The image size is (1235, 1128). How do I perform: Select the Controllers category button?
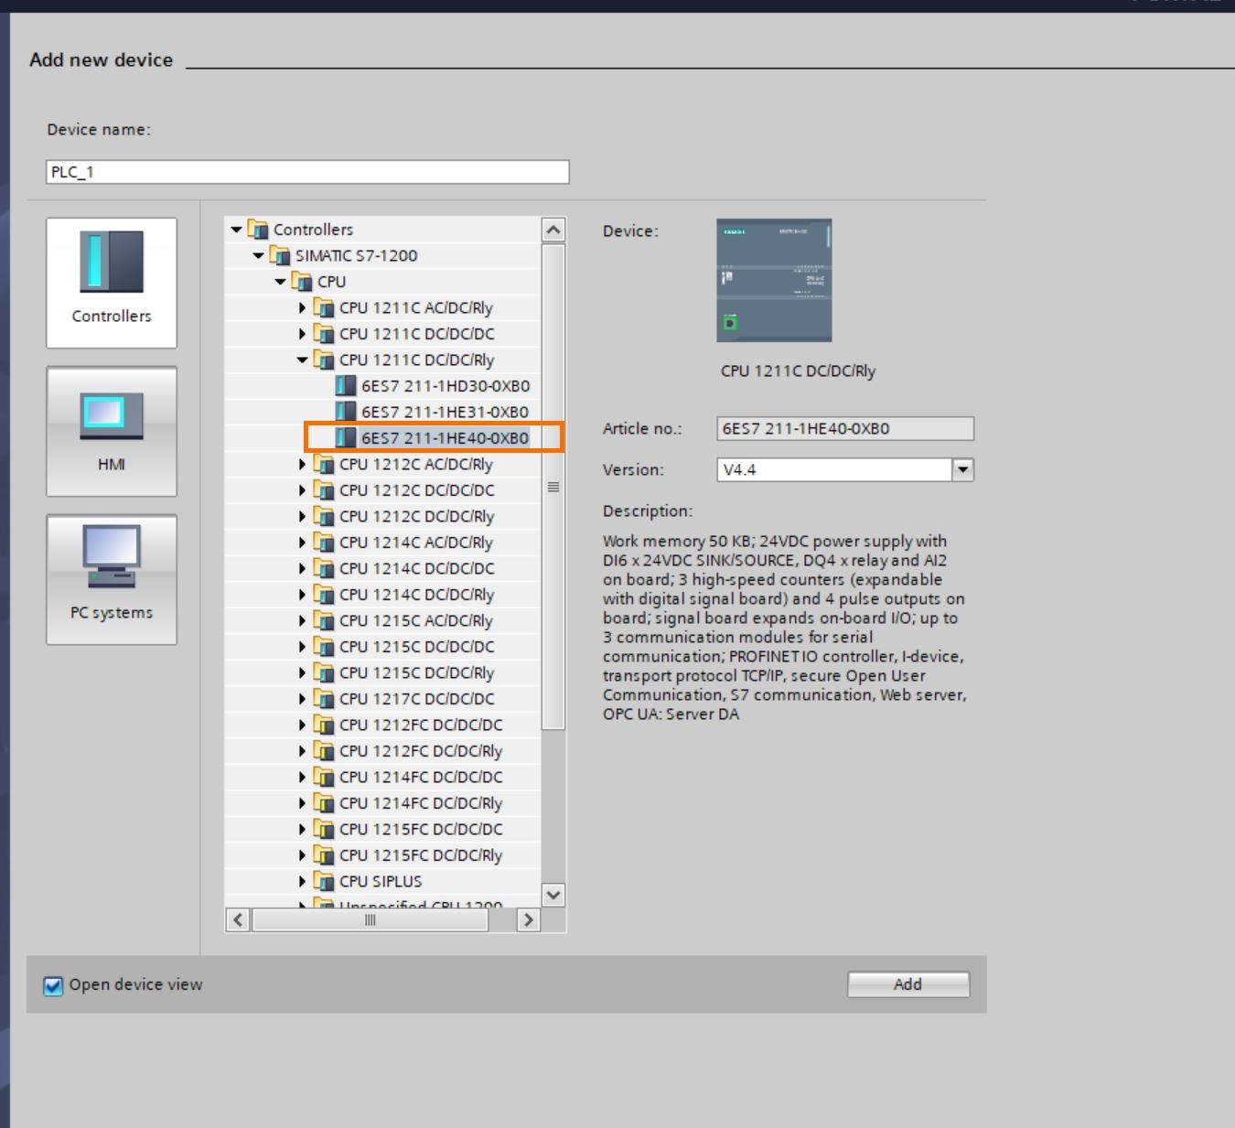[112, 283]
